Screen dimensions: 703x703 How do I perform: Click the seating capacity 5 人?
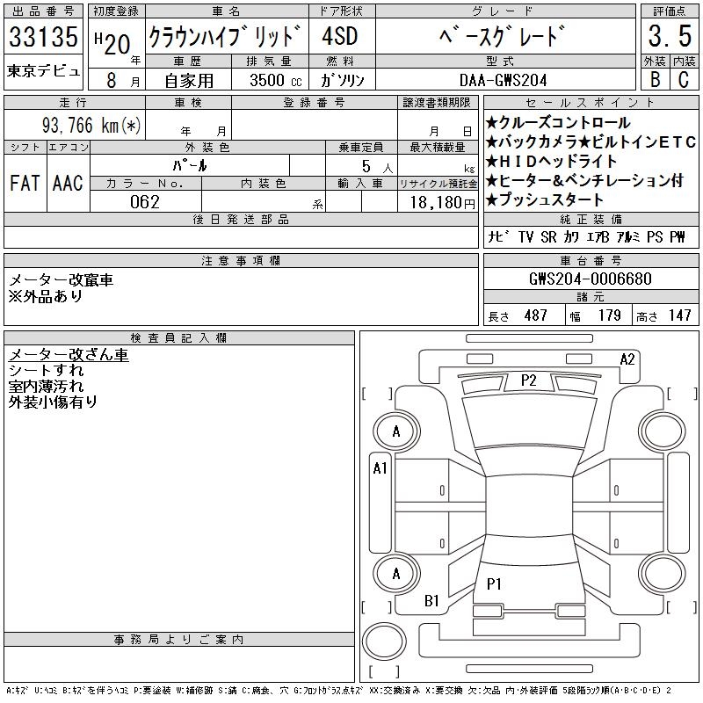point(377,166)
